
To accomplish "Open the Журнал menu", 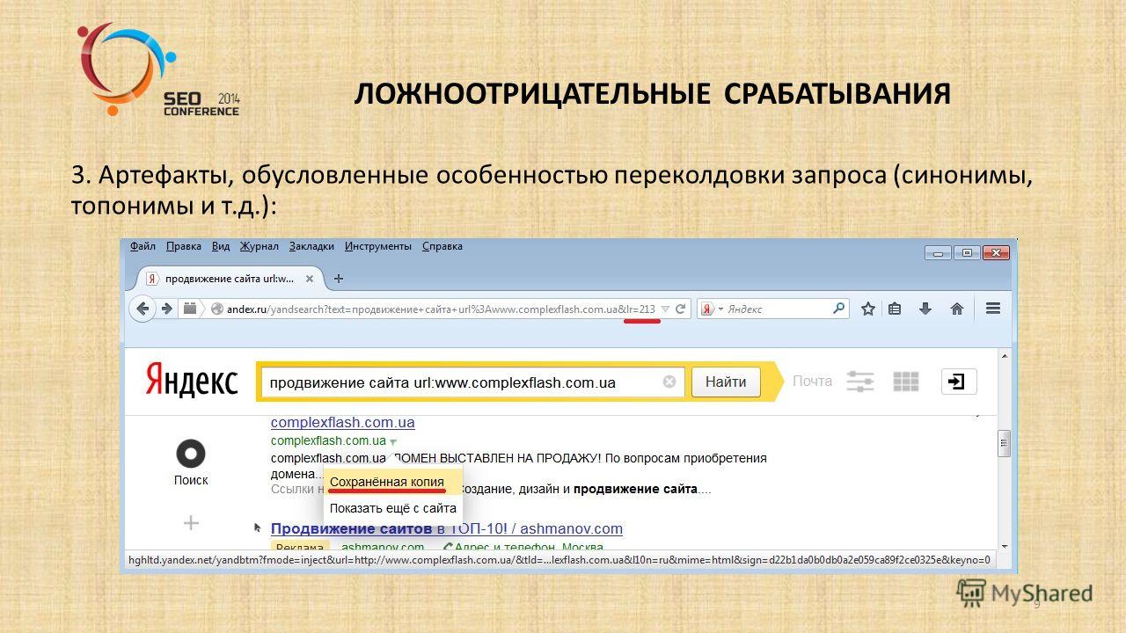I will click(259, 246).
